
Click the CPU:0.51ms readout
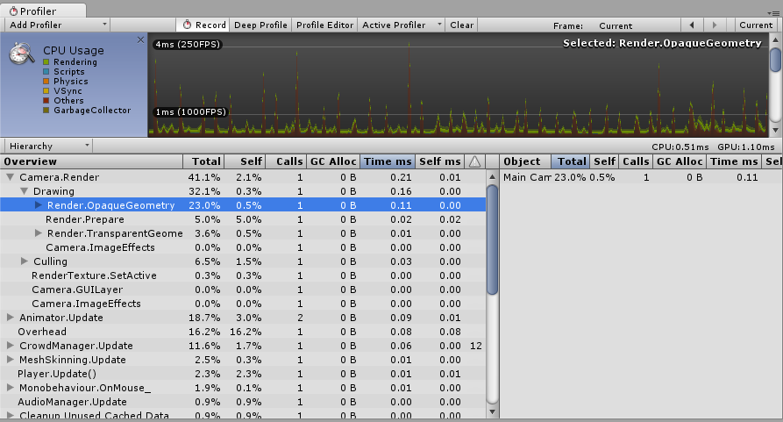[x=680, y=147]
